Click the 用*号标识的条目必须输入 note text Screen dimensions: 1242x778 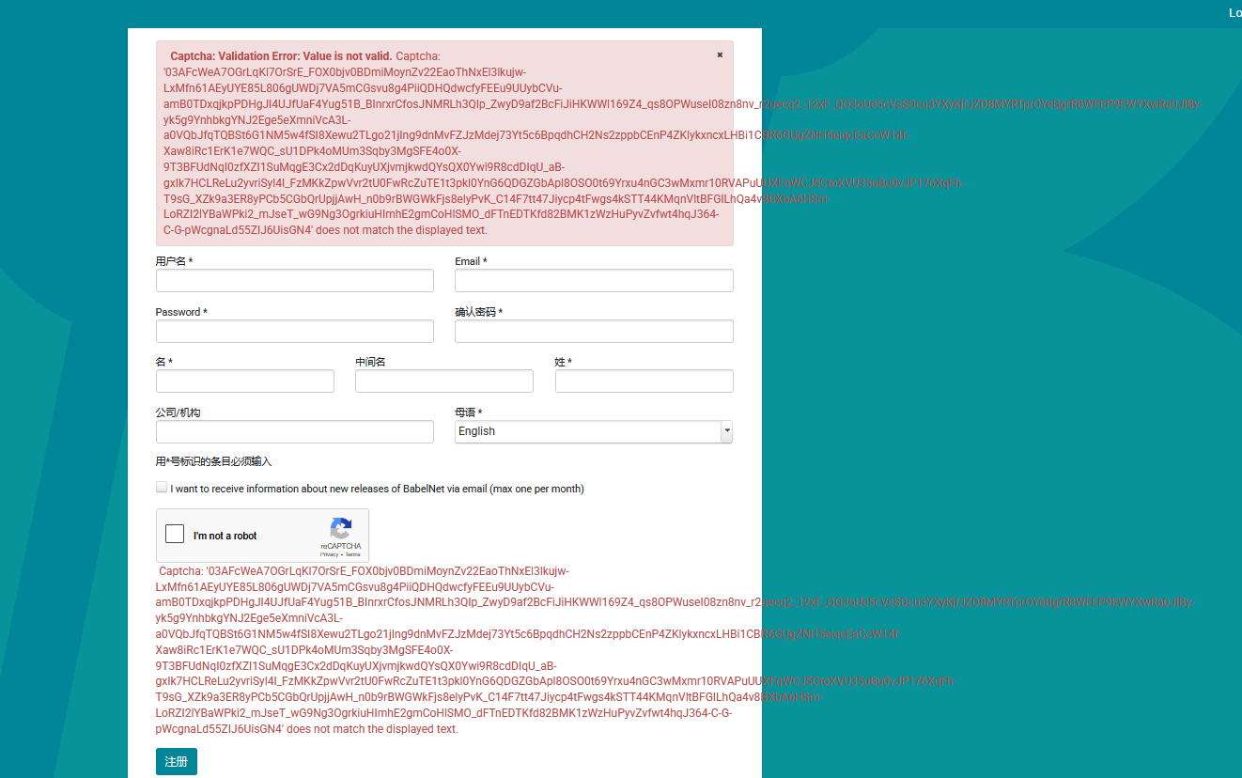tap(213, 461)
